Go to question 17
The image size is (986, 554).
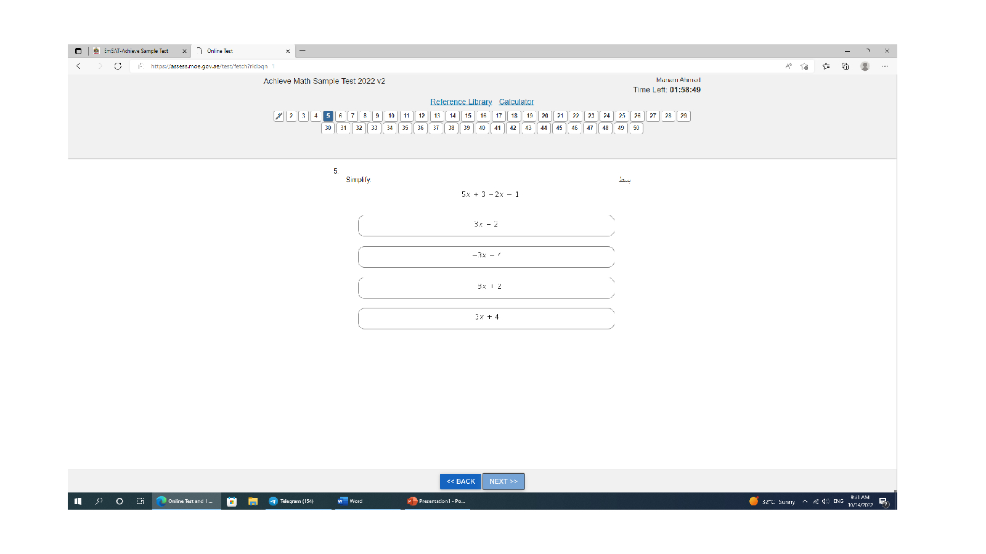pyautogui.click(x=499, y=116)
